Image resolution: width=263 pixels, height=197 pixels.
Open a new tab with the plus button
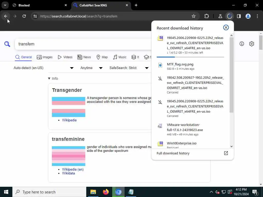tap(136, 5)
